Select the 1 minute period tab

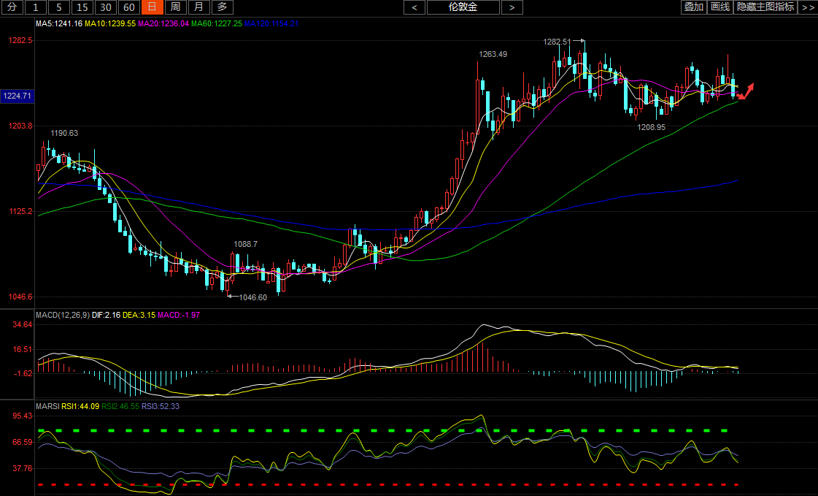click(x=36, y=7)
